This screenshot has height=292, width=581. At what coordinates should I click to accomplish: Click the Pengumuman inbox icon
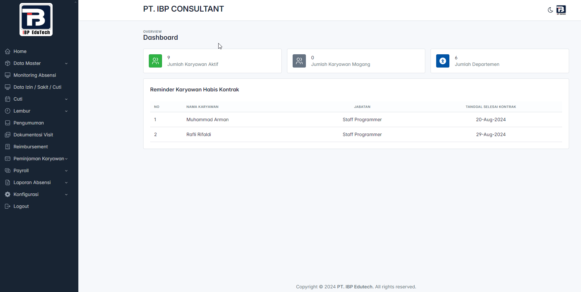8,123
